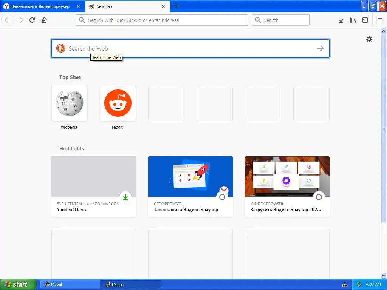Open the Downloads panel arrow icon

341,20
